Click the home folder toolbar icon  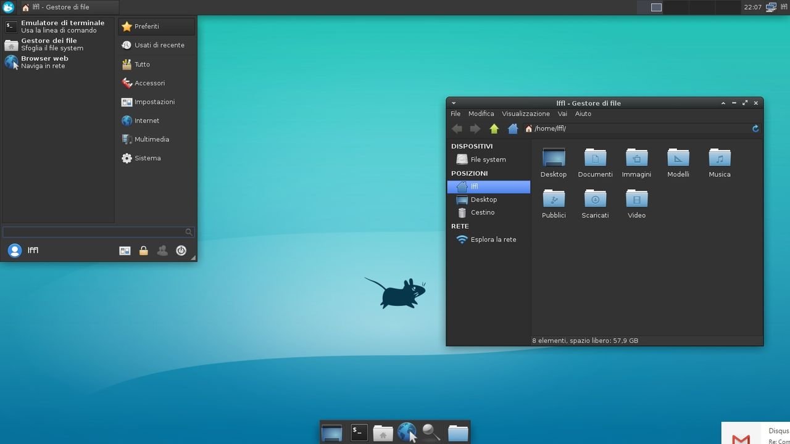tap(512, 129)
